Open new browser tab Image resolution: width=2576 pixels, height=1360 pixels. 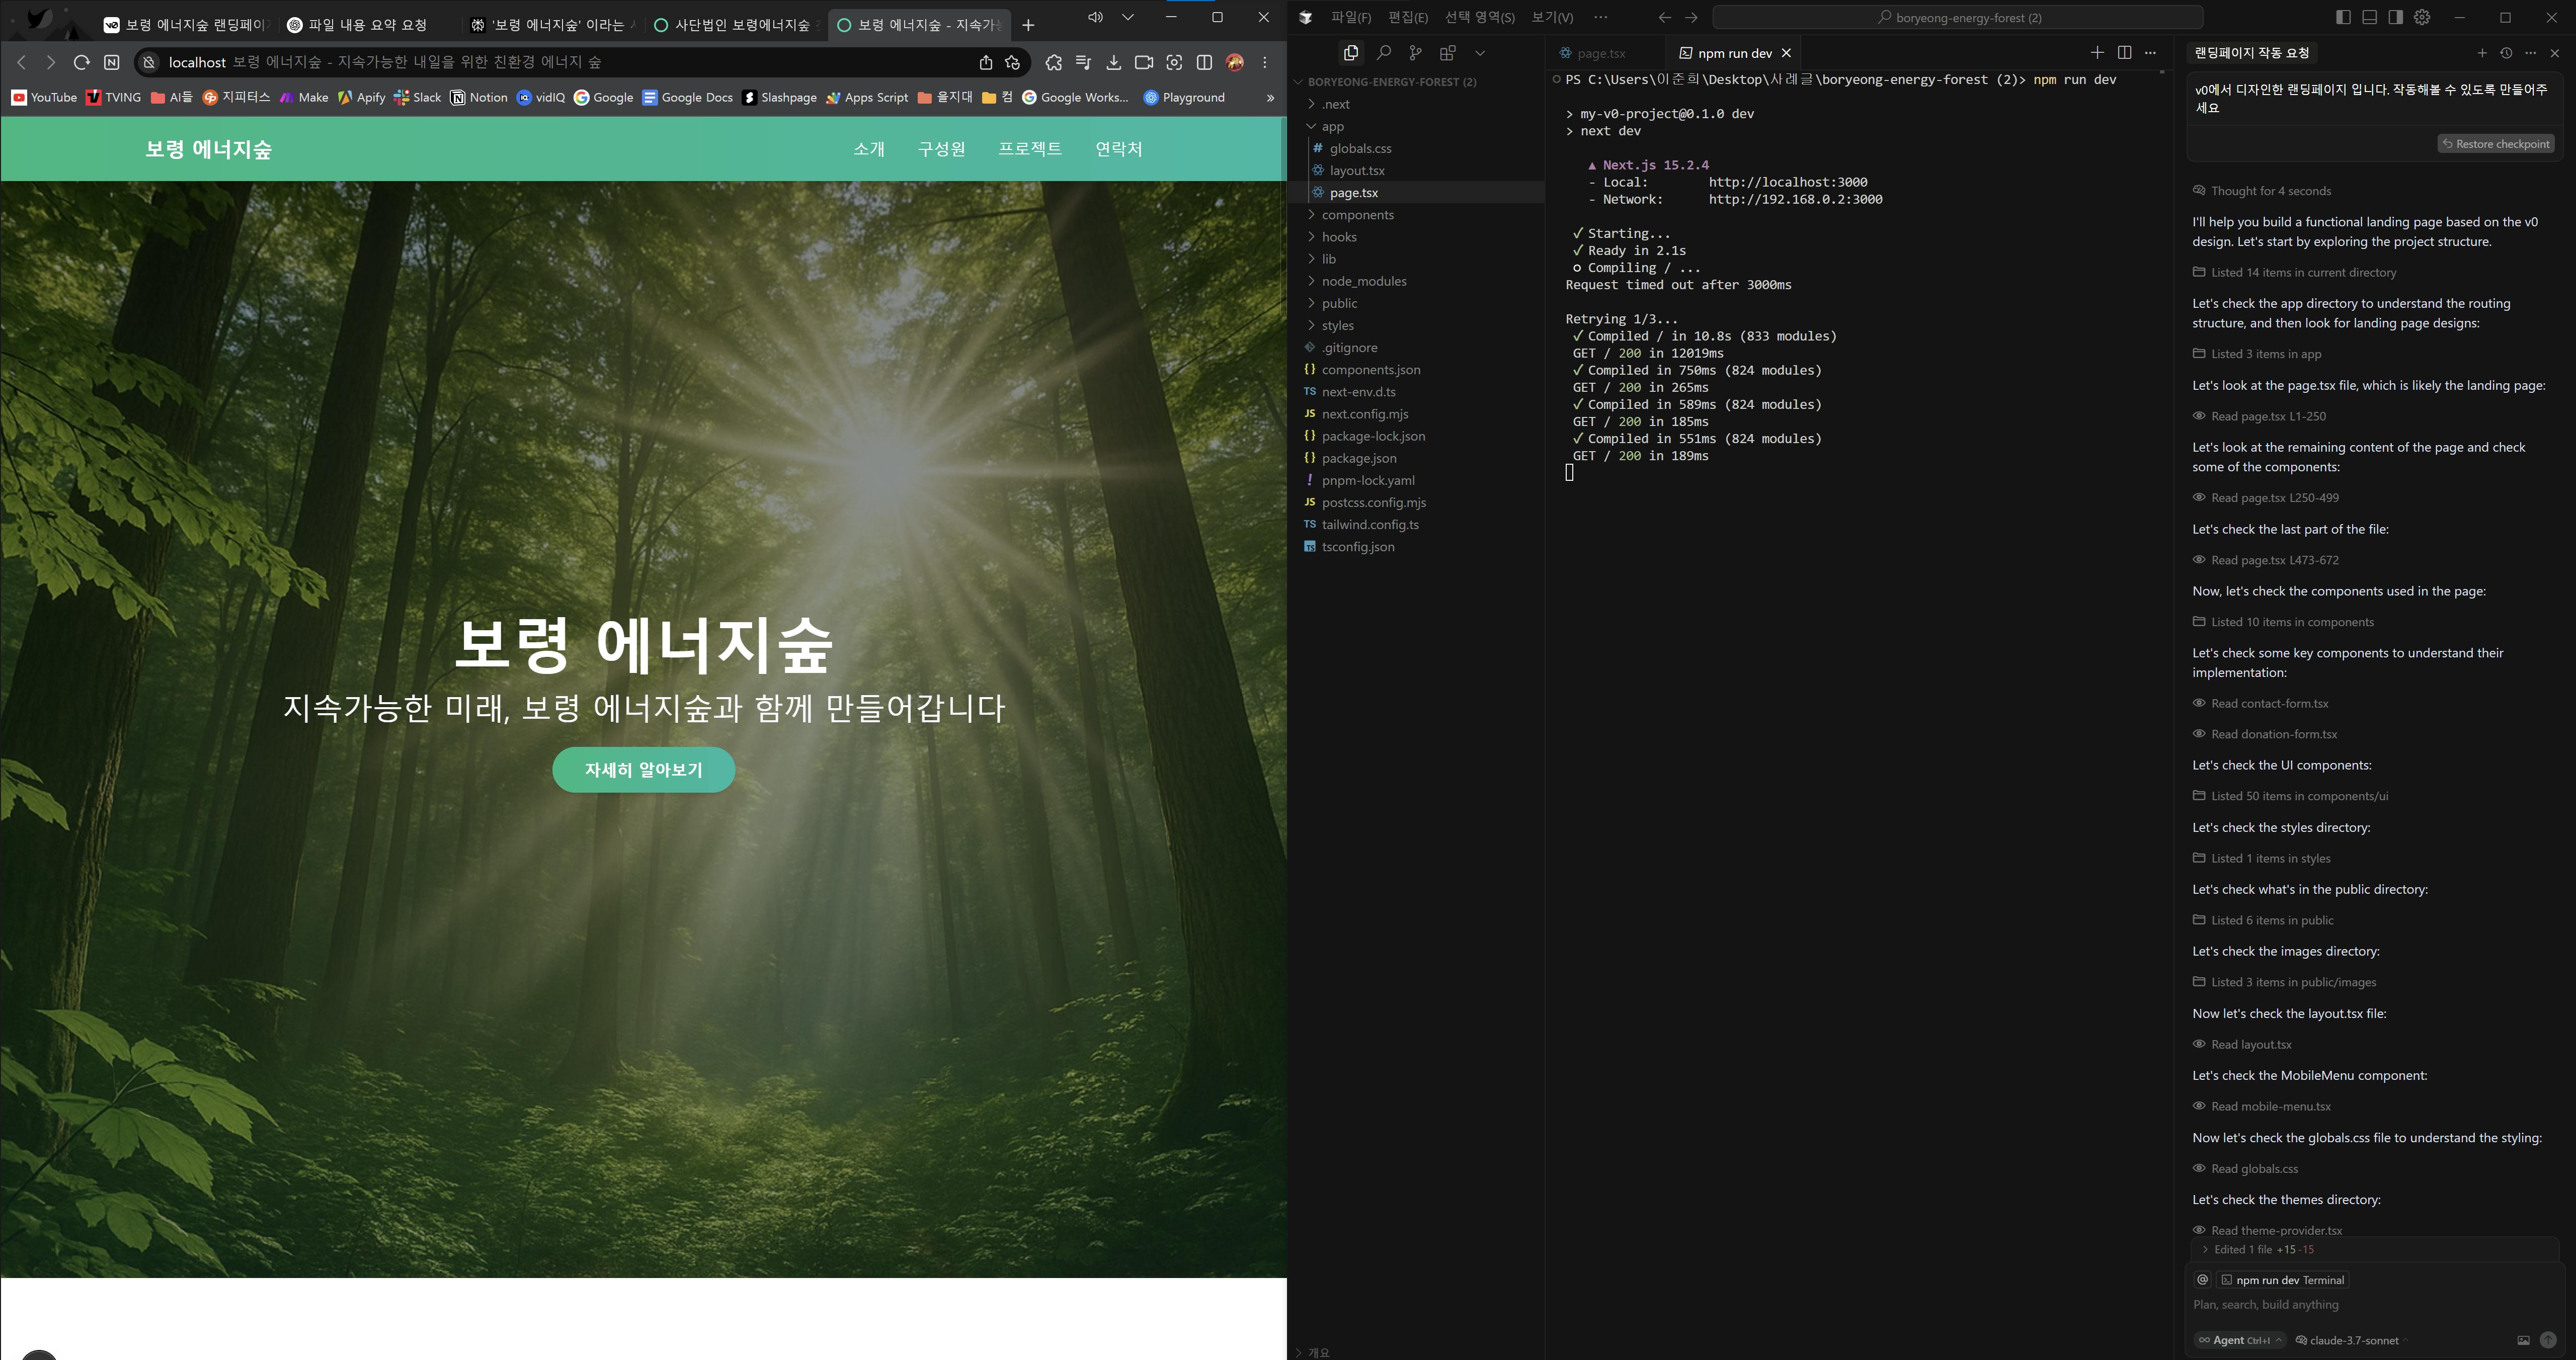click(1028, 25)
